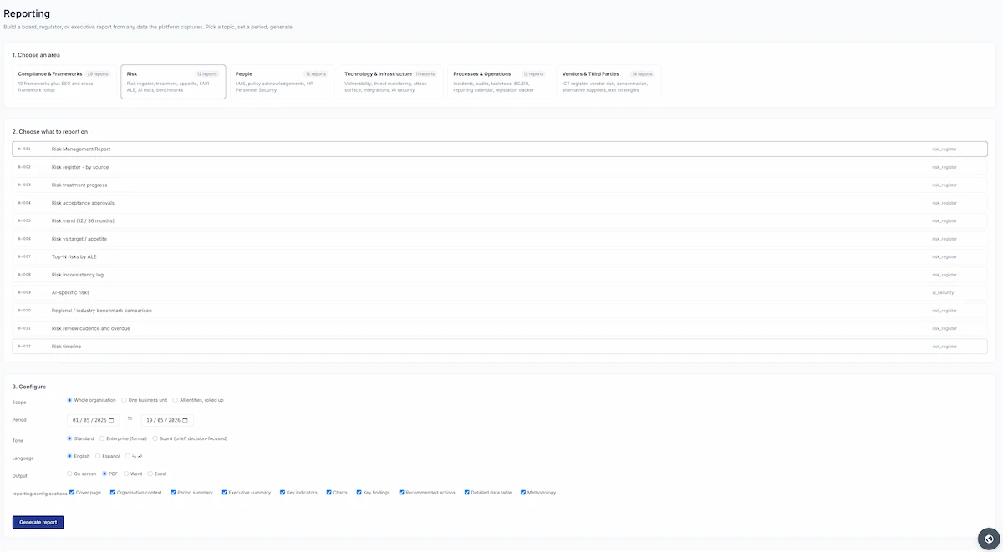The height and width of the screenshot is (552, 1003).
Task: Select the One business unit scope
Action: click(x=124, y=400)
